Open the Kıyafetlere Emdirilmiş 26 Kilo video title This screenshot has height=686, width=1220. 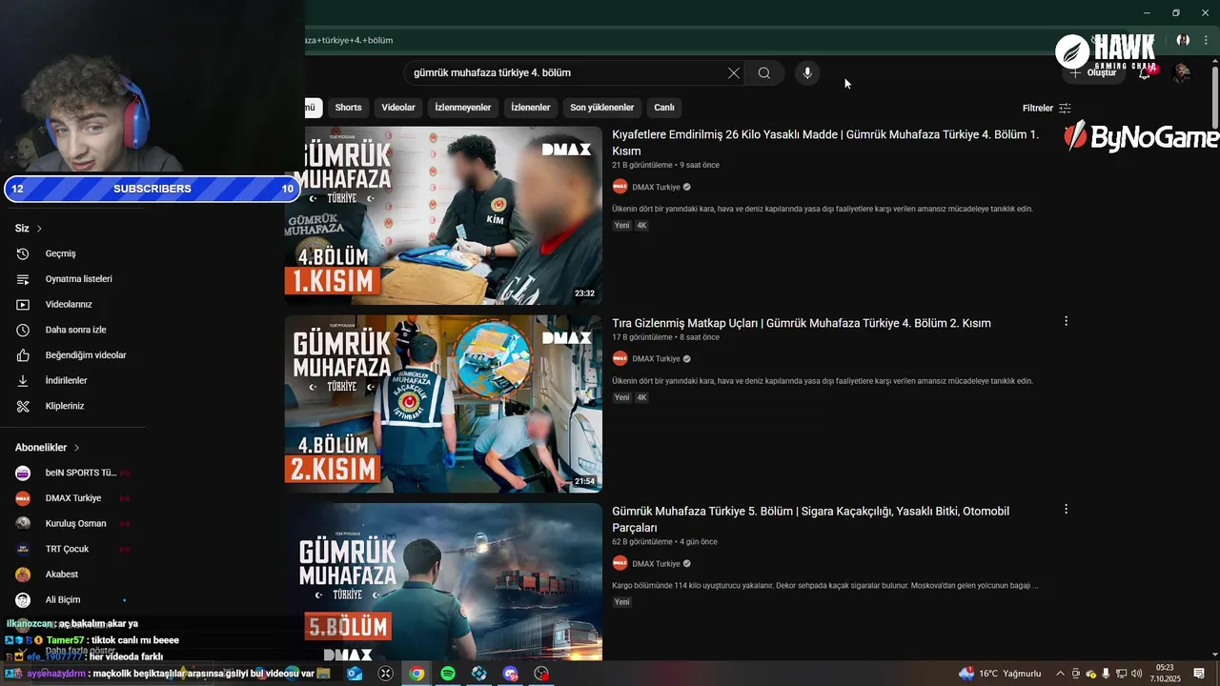(x=825, y=143)
